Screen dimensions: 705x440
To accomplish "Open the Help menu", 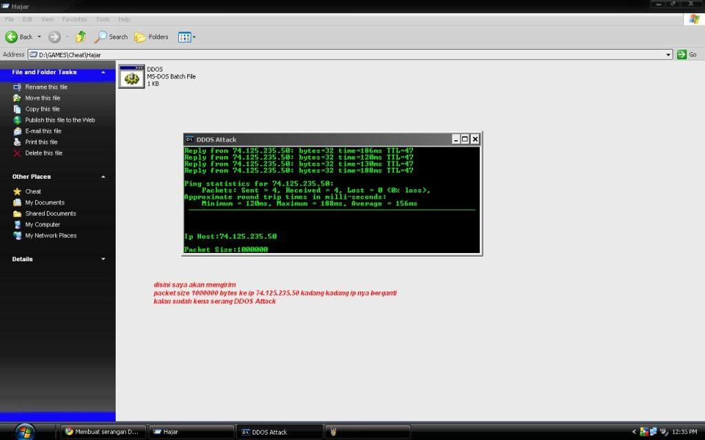I will pyautogui.click(x=124, y=19).
